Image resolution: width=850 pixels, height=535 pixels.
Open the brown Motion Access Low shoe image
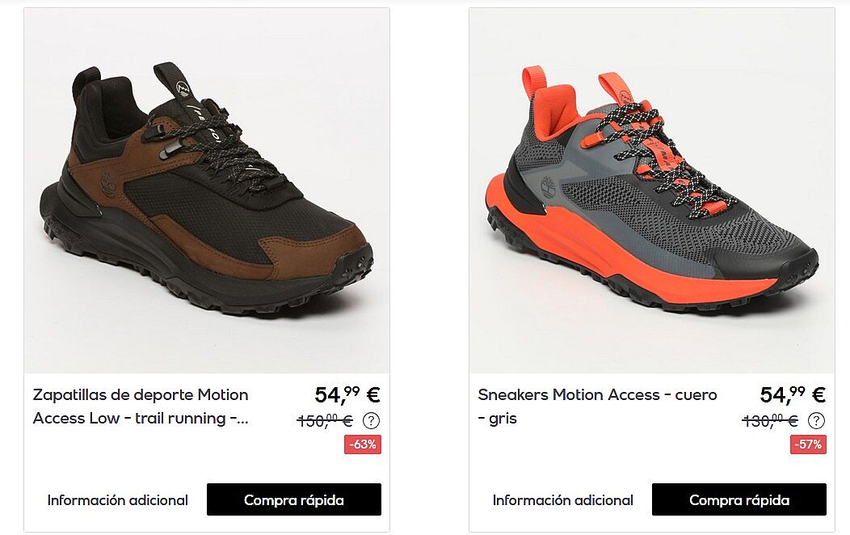pyautogui.click(x=207, y=190)
